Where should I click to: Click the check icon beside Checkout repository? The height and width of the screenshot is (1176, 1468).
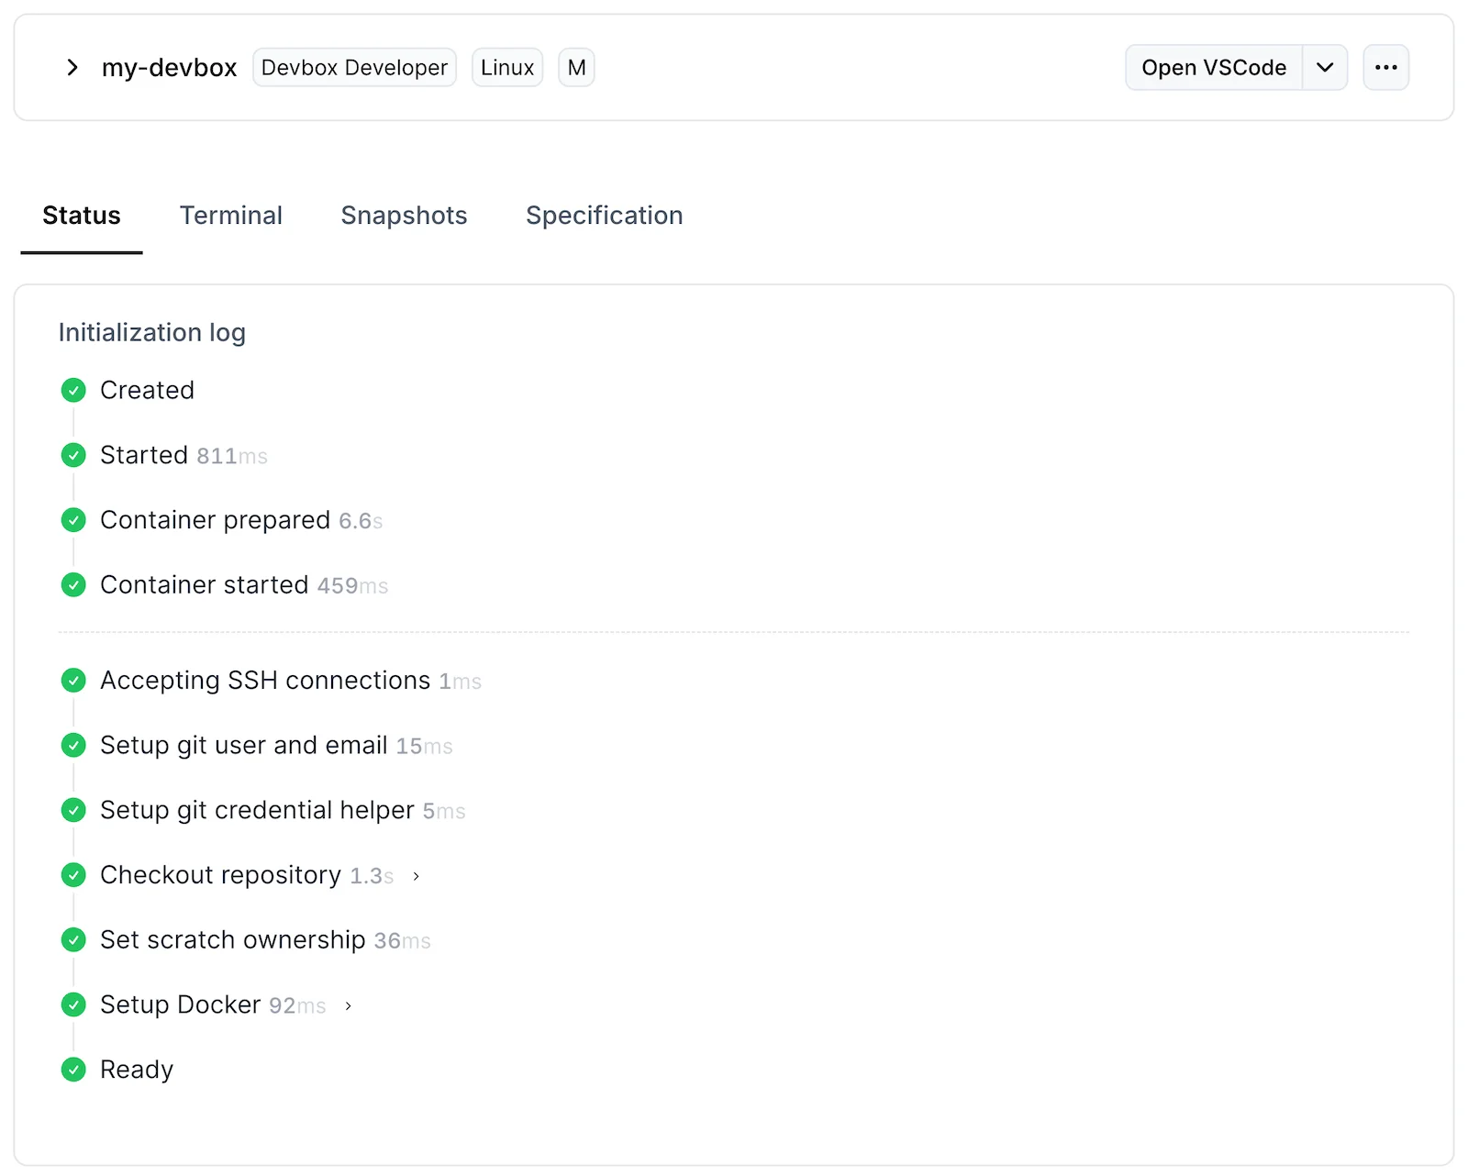point(73,875)
